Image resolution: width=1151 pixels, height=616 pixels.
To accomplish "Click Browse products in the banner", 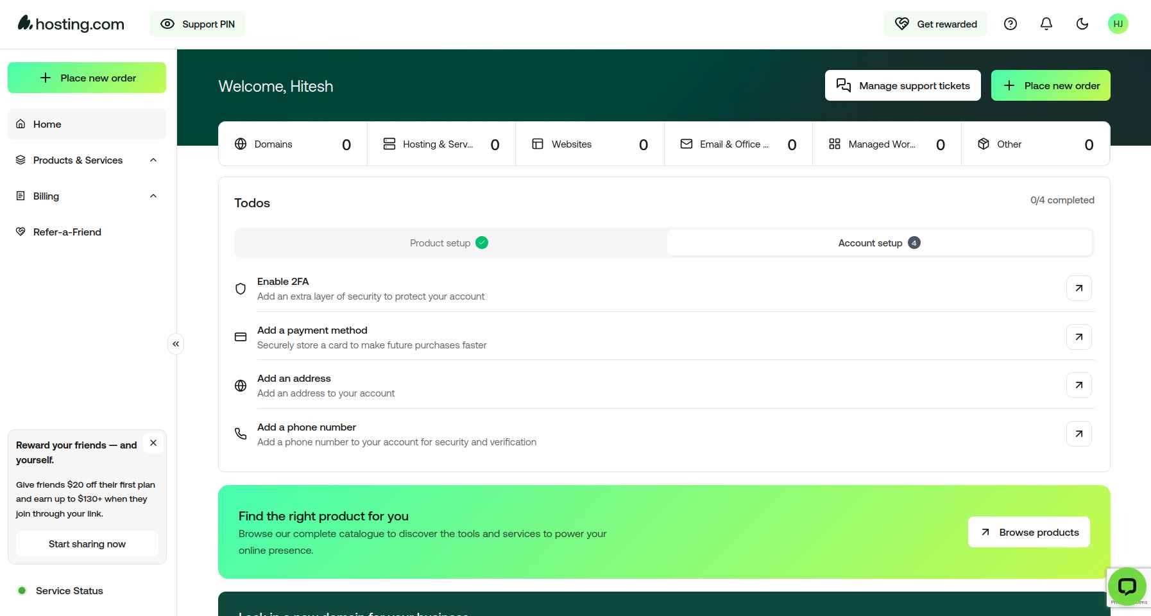I will coord(1028,532).
